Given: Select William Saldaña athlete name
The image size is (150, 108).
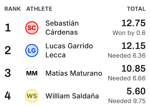Looking at the screenshot, I should point(72,96).
